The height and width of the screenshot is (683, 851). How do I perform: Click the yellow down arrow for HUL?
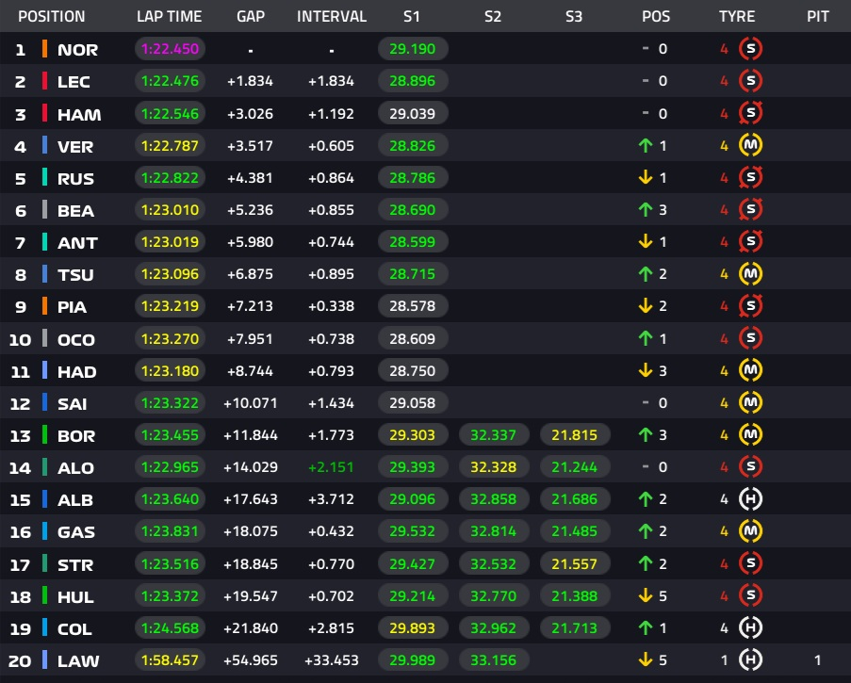point(646,595)
